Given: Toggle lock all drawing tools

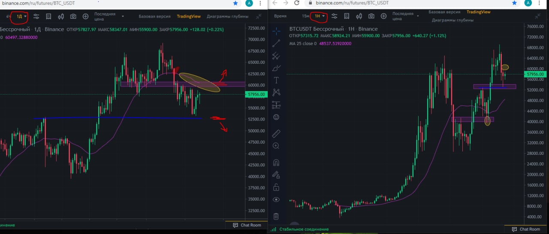Looking at the screenshot, I should click(276, 187).
